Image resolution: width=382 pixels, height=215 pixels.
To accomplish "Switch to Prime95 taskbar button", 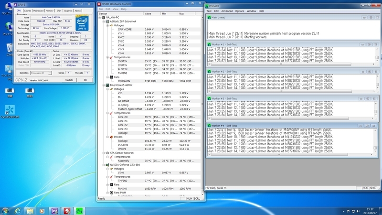I will [x=79, y=211].
